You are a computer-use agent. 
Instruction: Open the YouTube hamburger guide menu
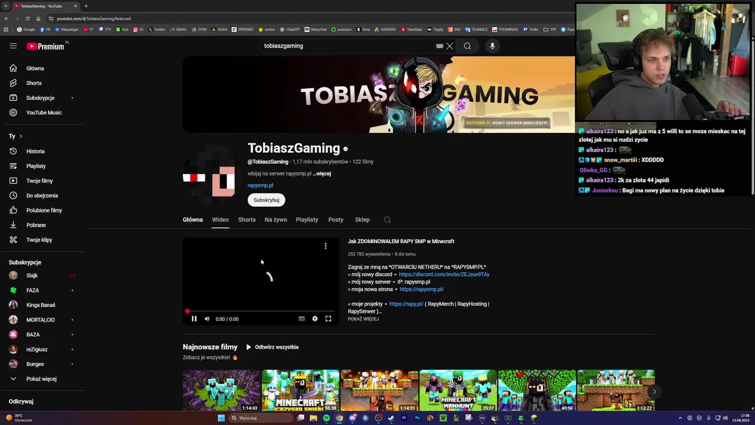point(13,46)
